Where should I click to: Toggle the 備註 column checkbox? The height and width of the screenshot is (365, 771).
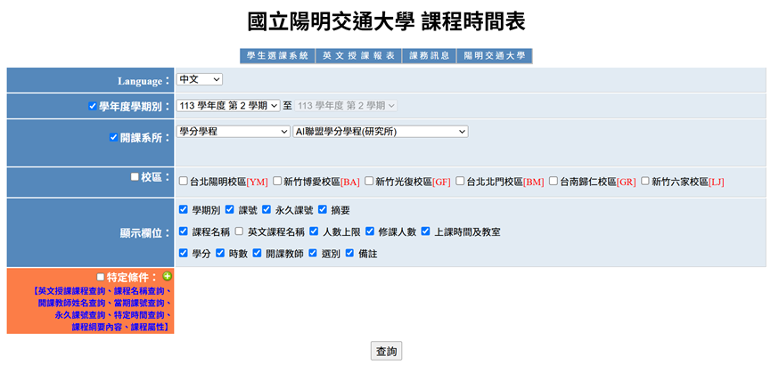click(x=350, y=254)
